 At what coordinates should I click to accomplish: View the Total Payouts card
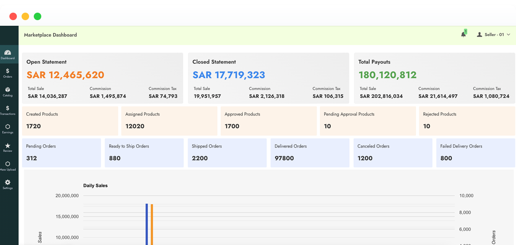point(434,78)
